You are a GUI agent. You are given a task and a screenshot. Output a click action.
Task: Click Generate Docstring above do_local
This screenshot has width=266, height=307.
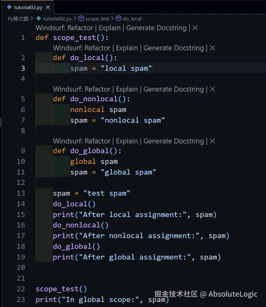coord(174,48)
